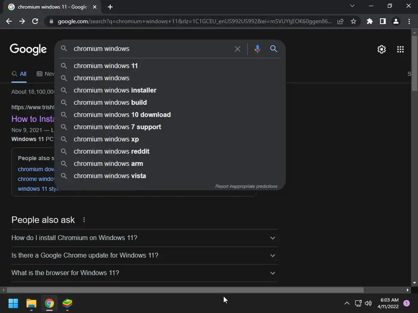
Task: Expand 'Is there a Google Chrome update' question
Action: click(x=144, y=256)
